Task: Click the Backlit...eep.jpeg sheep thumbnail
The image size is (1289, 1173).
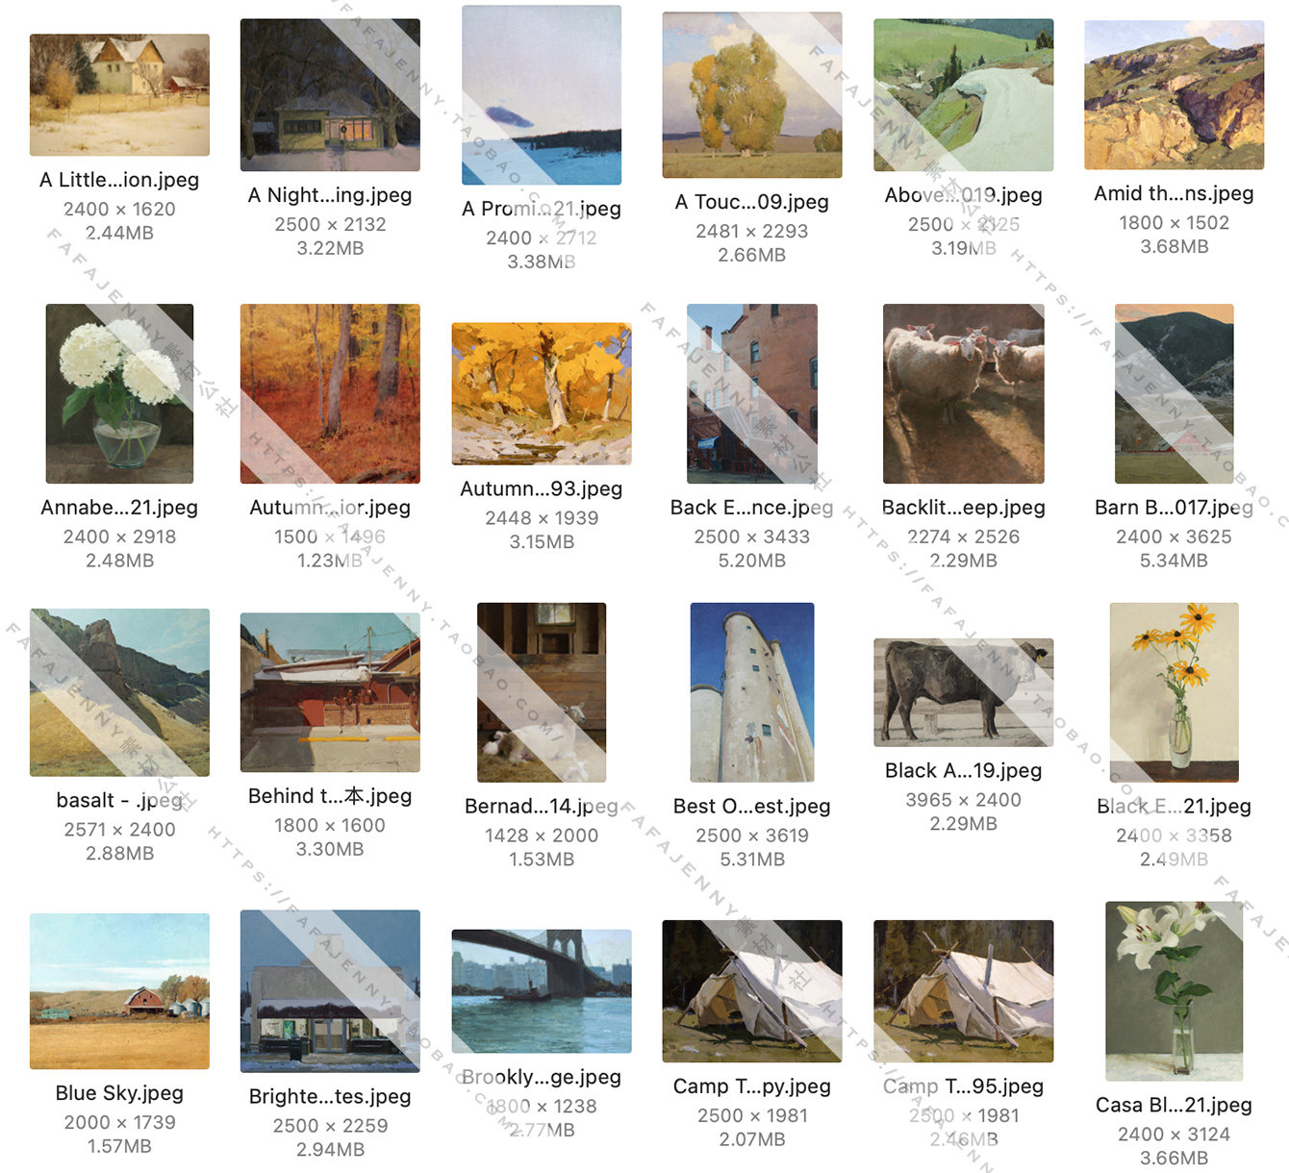Action: coord(963,393)
